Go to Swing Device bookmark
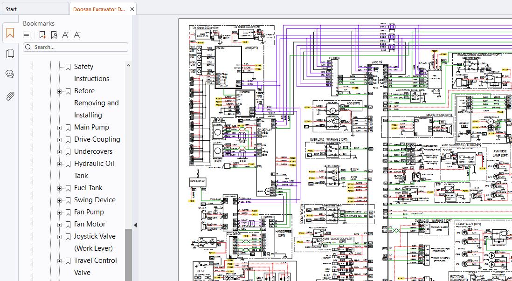This screenshot has height=281, width=512. [95, 200]
